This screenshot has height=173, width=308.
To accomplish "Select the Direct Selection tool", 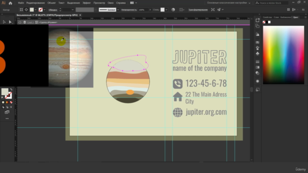I will tap(10, 22).
